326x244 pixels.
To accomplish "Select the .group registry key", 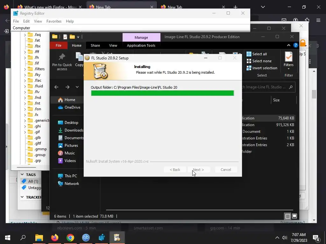I will point(37,155).
